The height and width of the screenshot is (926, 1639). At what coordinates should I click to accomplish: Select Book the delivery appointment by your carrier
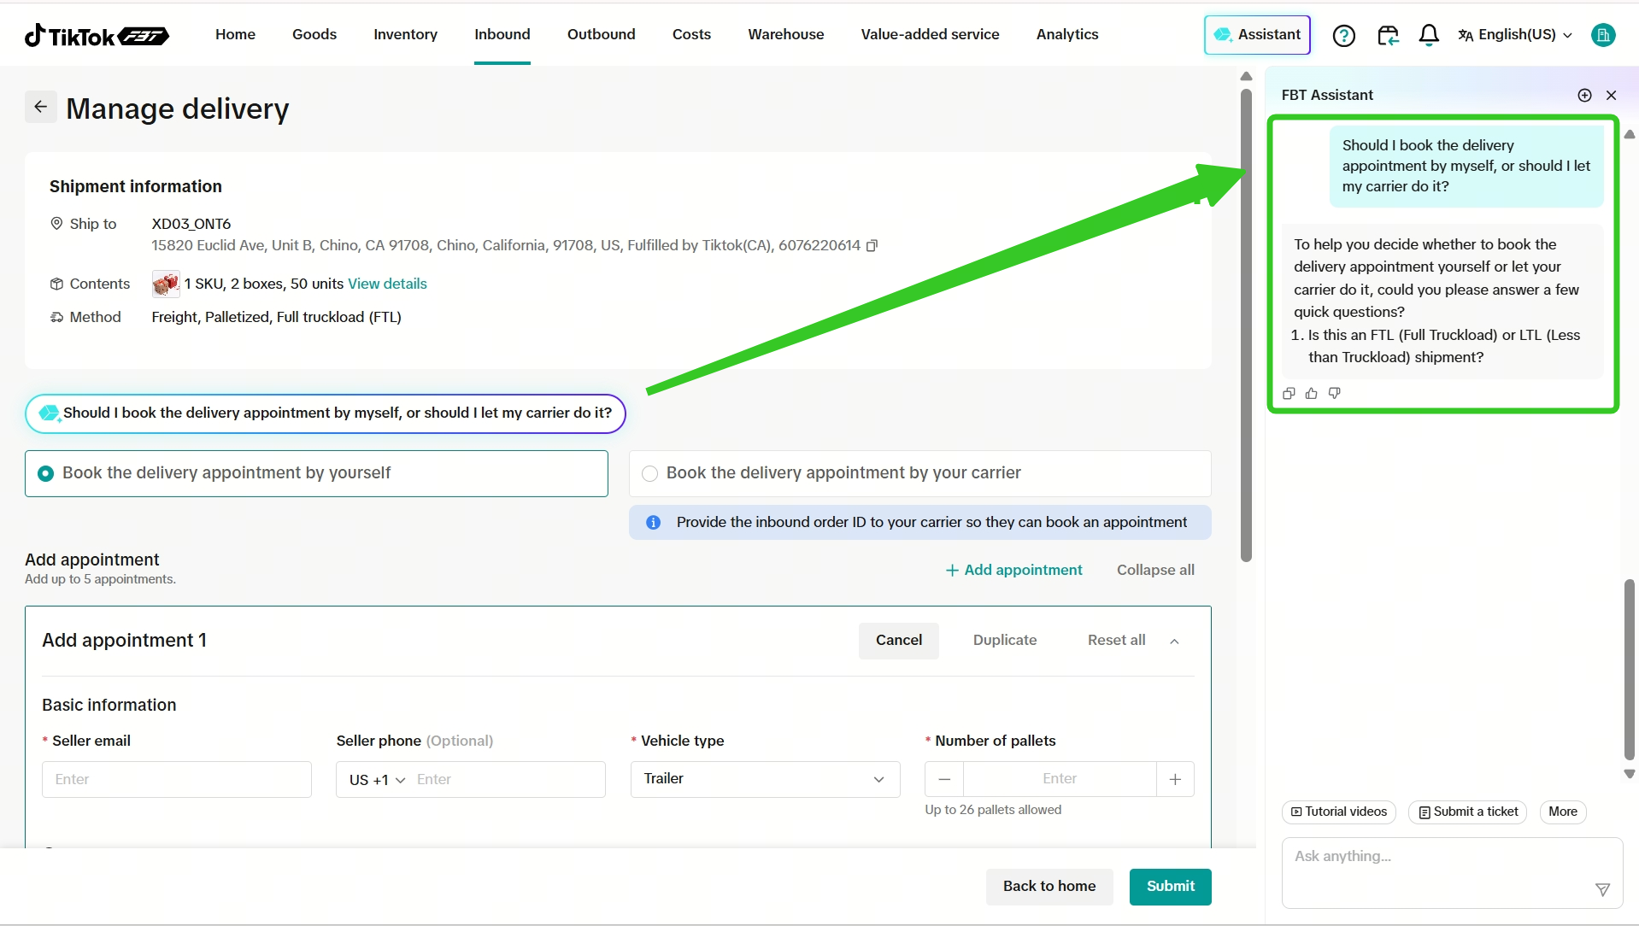(649, 473)
